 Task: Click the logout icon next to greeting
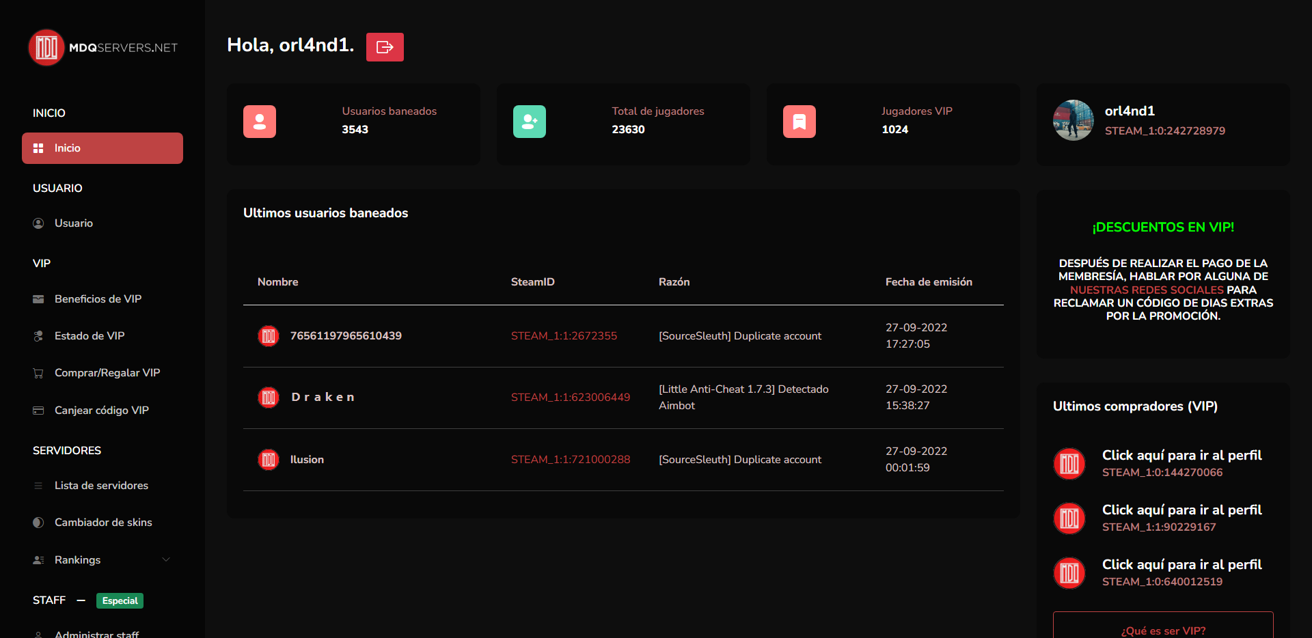(385, 46)
